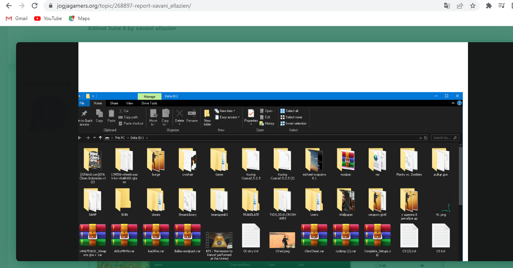Expand the Open dropdown in ribbon
The width and height of the screenshot is (513, 268).
pos(267,111)
